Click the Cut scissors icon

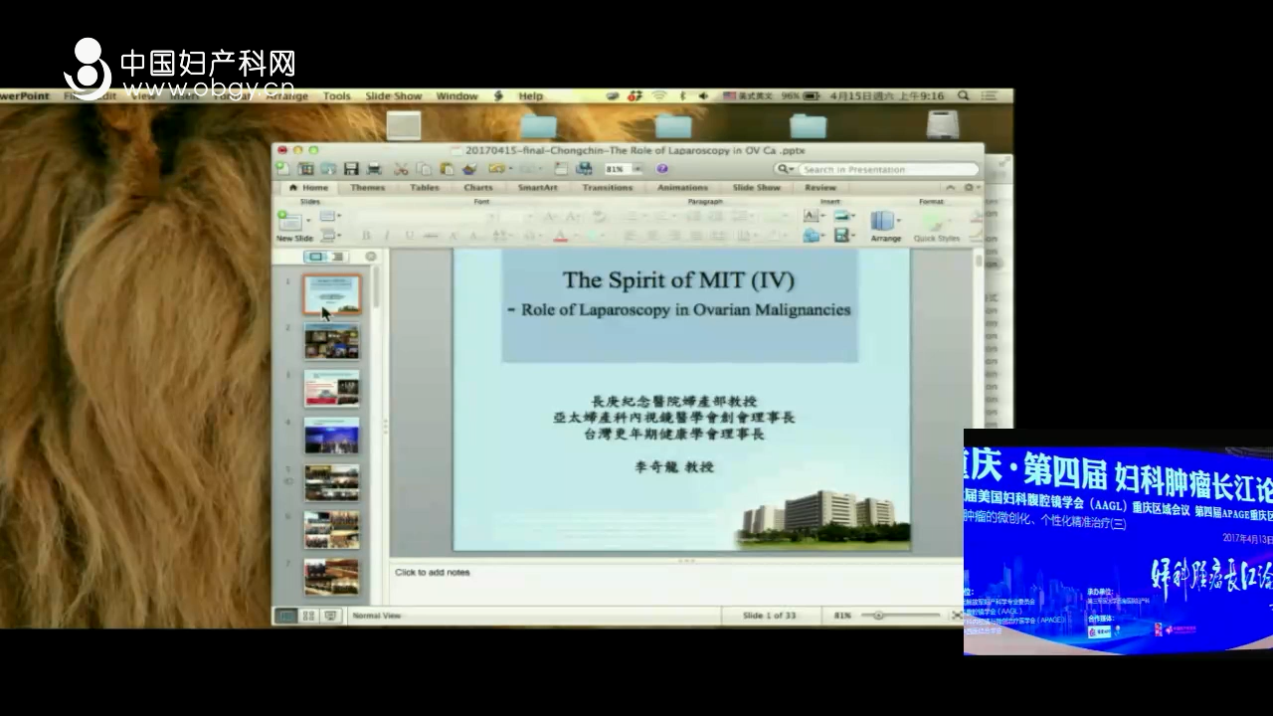[x=402, y=169]
